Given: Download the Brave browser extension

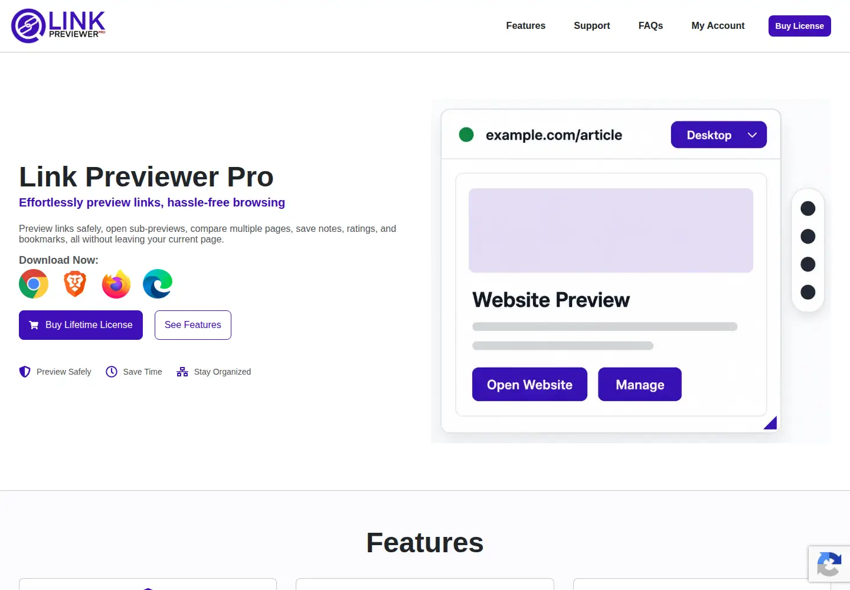Looking at the screenshot, I should 75,284.
